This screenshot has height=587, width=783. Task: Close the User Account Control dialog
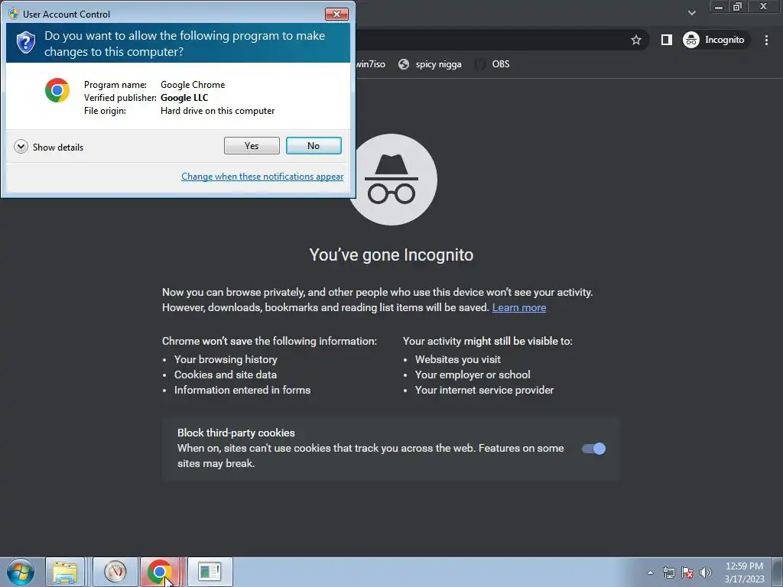(x=336, y=14)
